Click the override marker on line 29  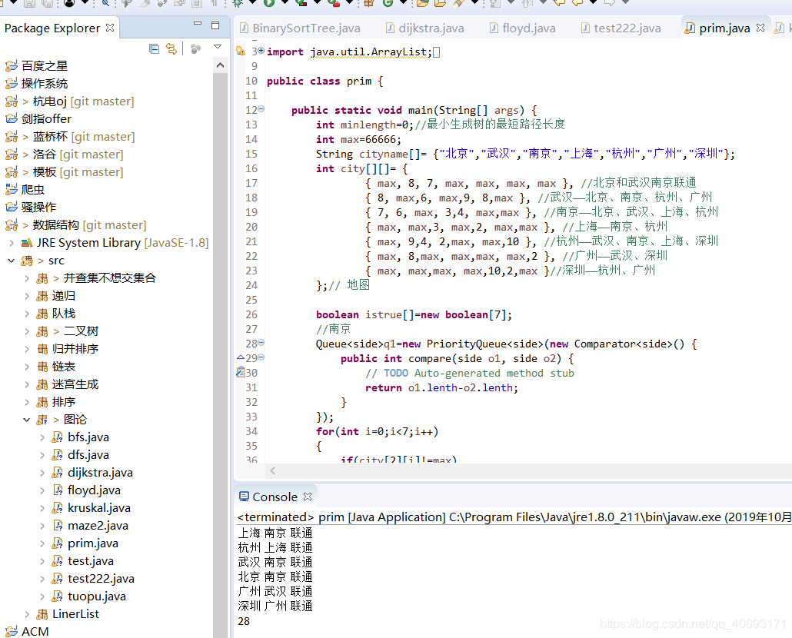pos(241,357)
